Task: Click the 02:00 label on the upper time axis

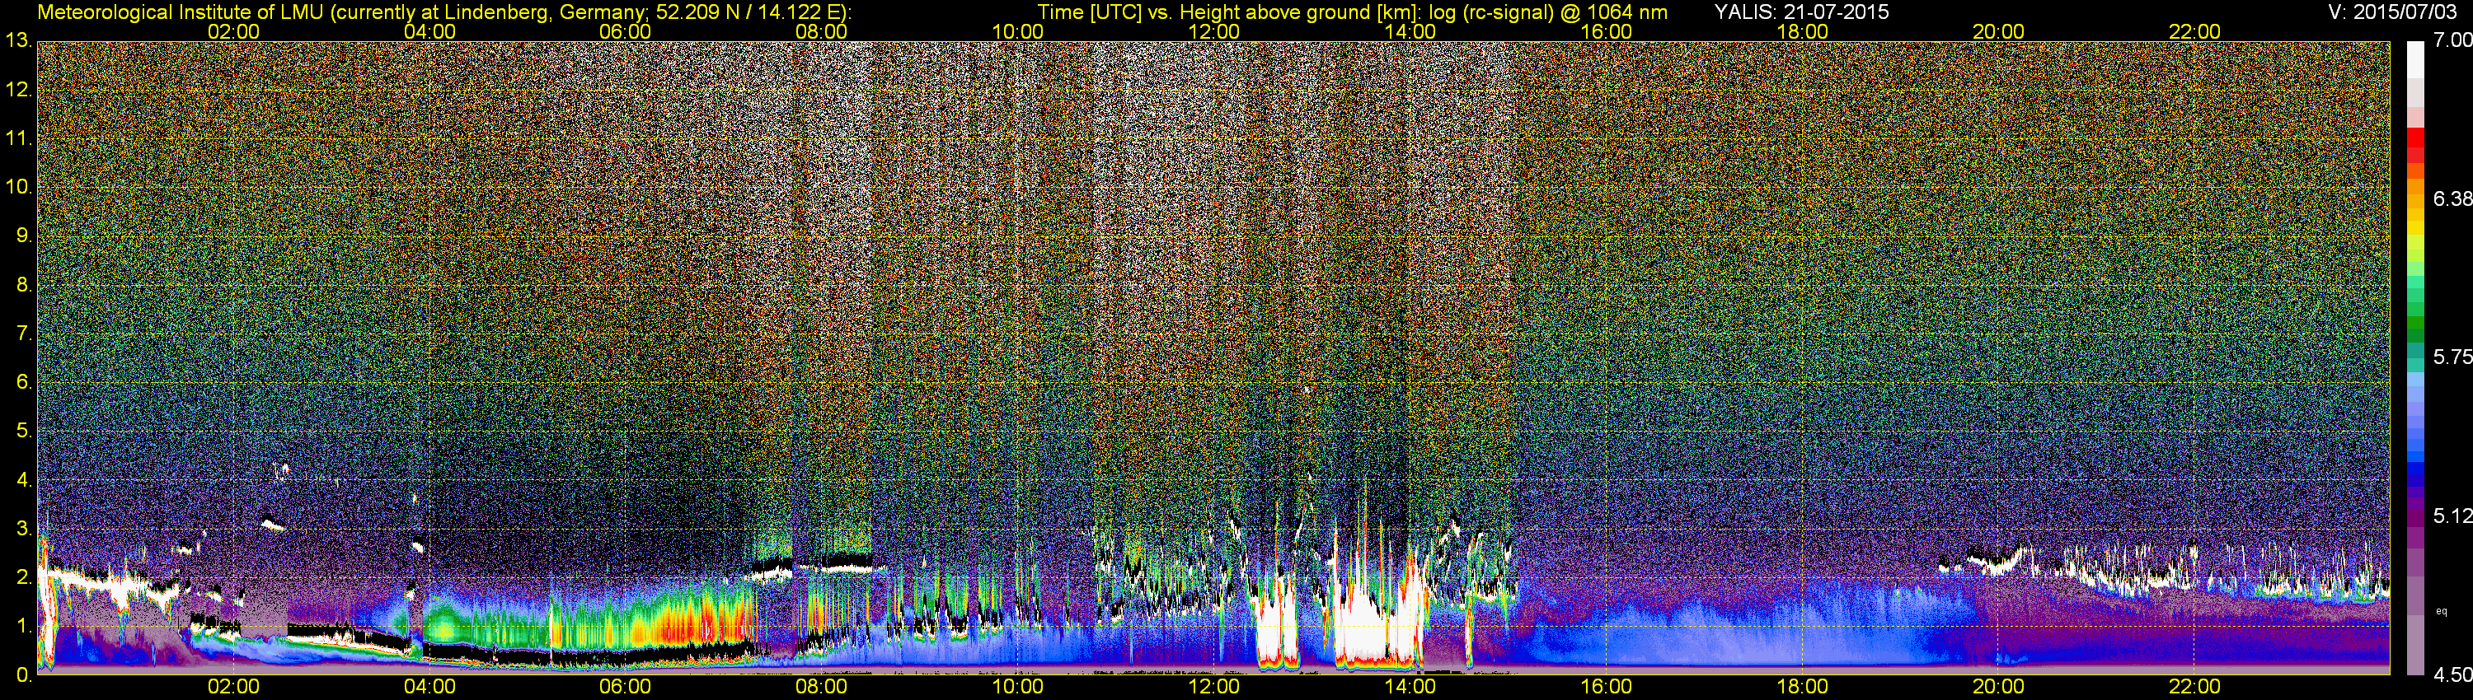Action: (233, 31)
